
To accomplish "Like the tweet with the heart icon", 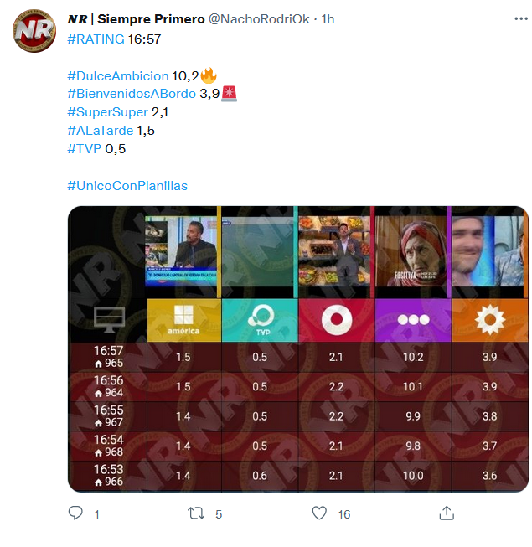I will click(x=319, y=513).
